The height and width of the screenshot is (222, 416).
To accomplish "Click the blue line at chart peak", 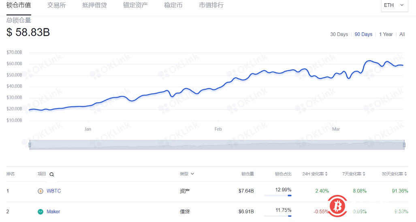I will (369, 61).
